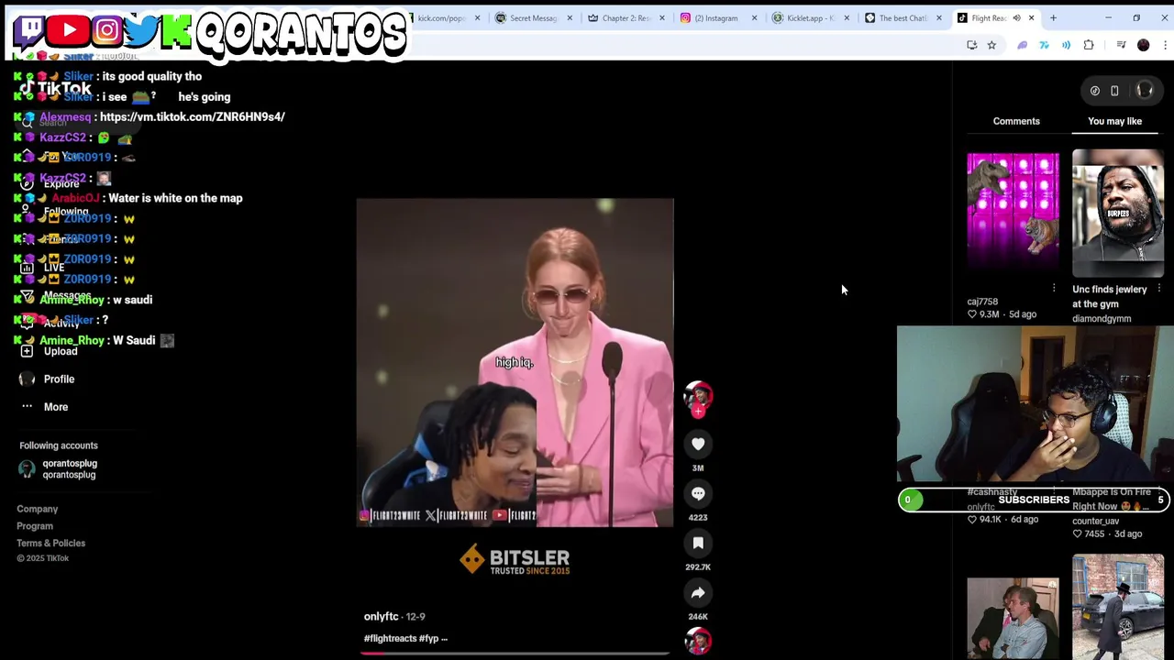Open the TikTok logo home link
Viewport: 1174px width, 660px height.
54,89
